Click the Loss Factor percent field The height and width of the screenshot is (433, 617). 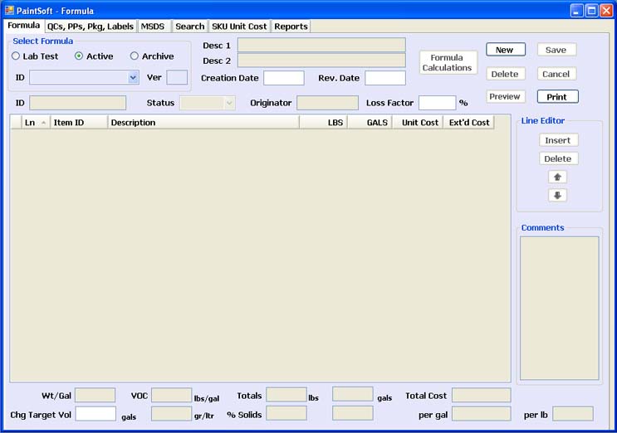437,103
